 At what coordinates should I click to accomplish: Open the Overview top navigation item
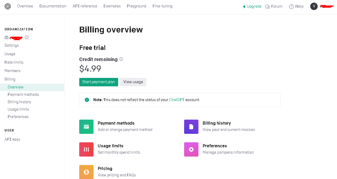coord(25,6)
